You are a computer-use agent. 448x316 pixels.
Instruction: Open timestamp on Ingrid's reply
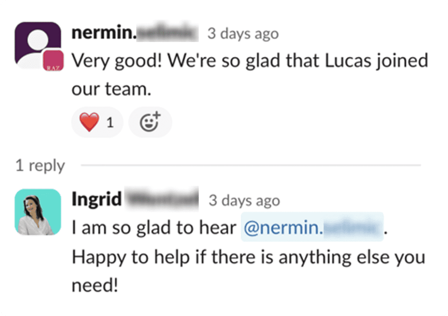point(244,201)
